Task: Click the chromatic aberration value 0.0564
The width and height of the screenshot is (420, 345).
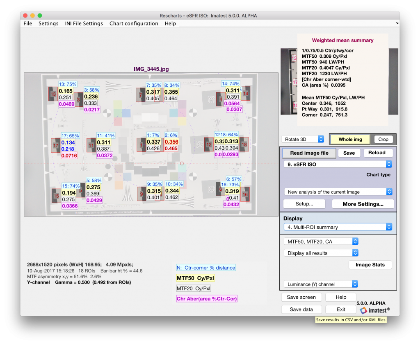Action: point(232,104)
